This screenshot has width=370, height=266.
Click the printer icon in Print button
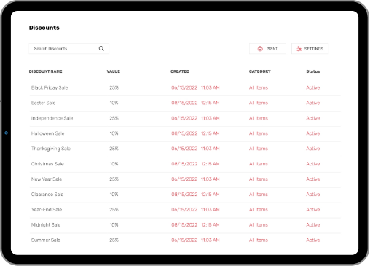pos(260,49)
